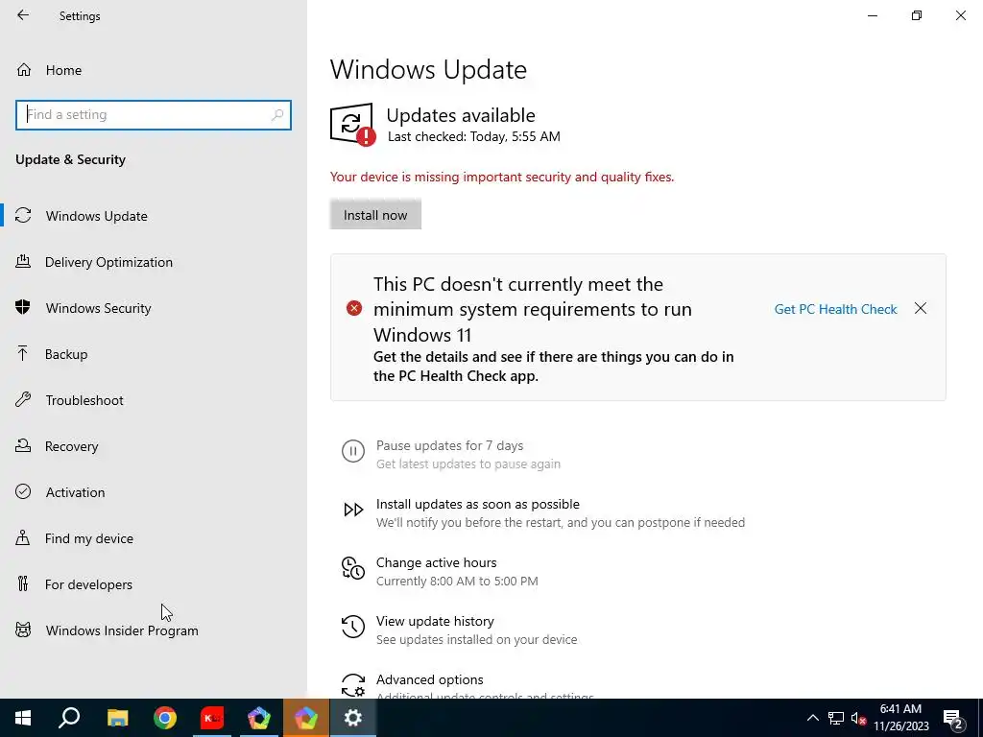The height and width of the screenshot is (737, 983).
Task: Click the Recovery sidebar icon
Action: (x=23, y=445)
